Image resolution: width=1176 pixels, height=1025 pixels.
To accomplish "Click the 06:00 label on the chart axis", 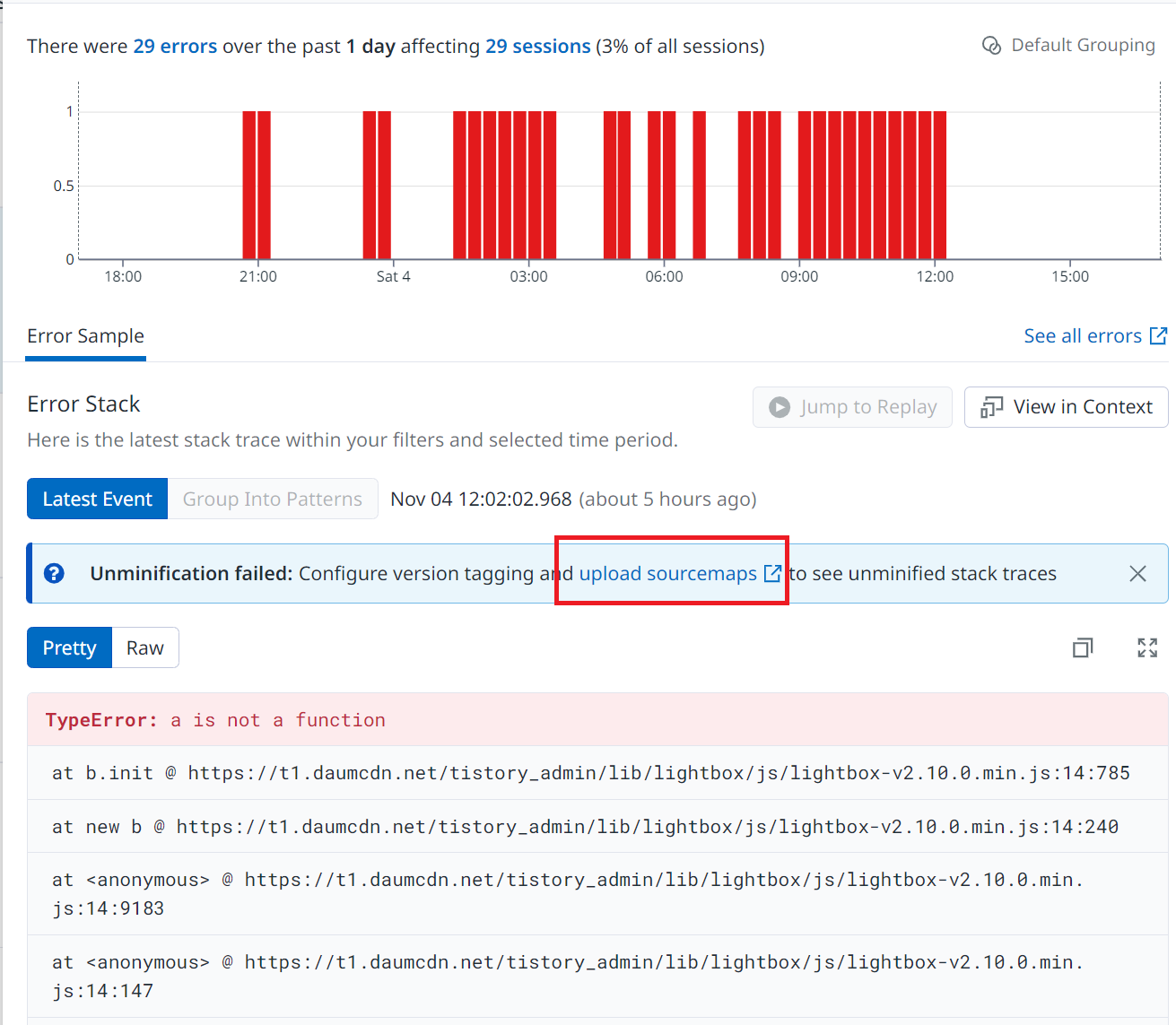I will point(664,276).
